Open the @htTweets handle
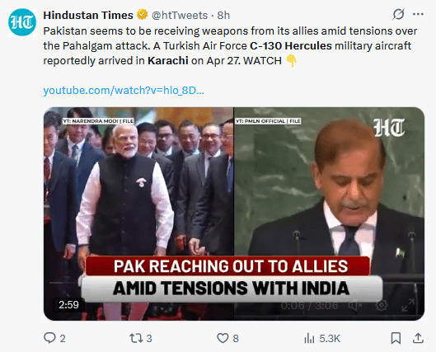This screenshot has height=352, width=436. pos(180,15)
